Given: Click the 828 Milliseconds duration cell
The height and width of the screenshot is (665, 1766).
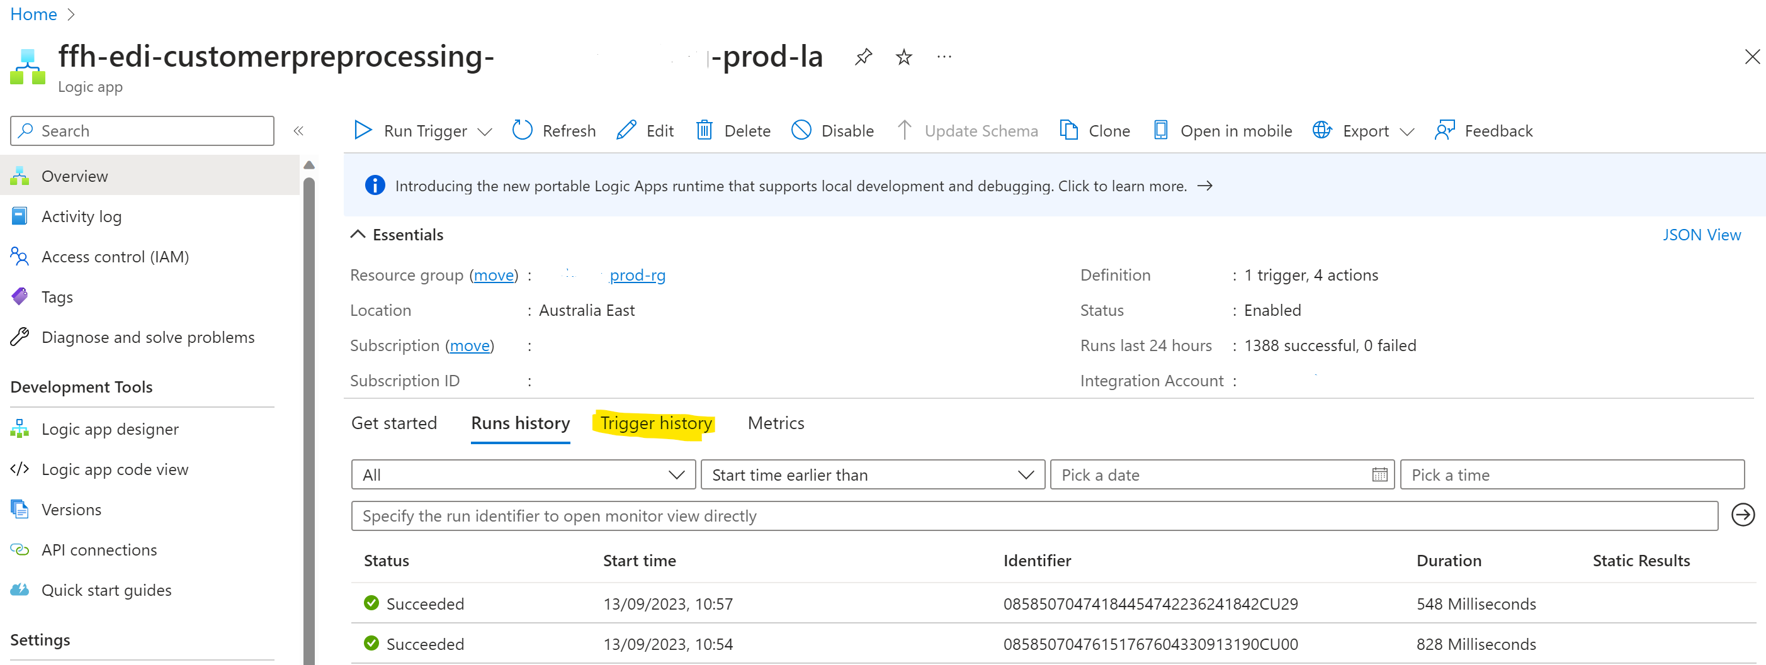Looking at the screenshot, I should click(1475, 644).
